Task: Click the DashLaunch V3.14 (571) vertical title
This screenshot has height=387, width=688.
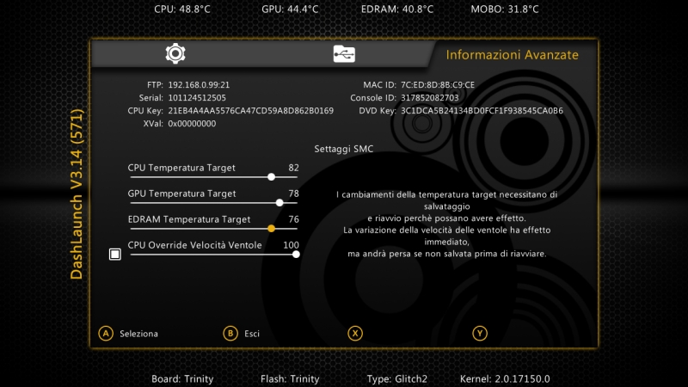Action: (x=77, y=194)
